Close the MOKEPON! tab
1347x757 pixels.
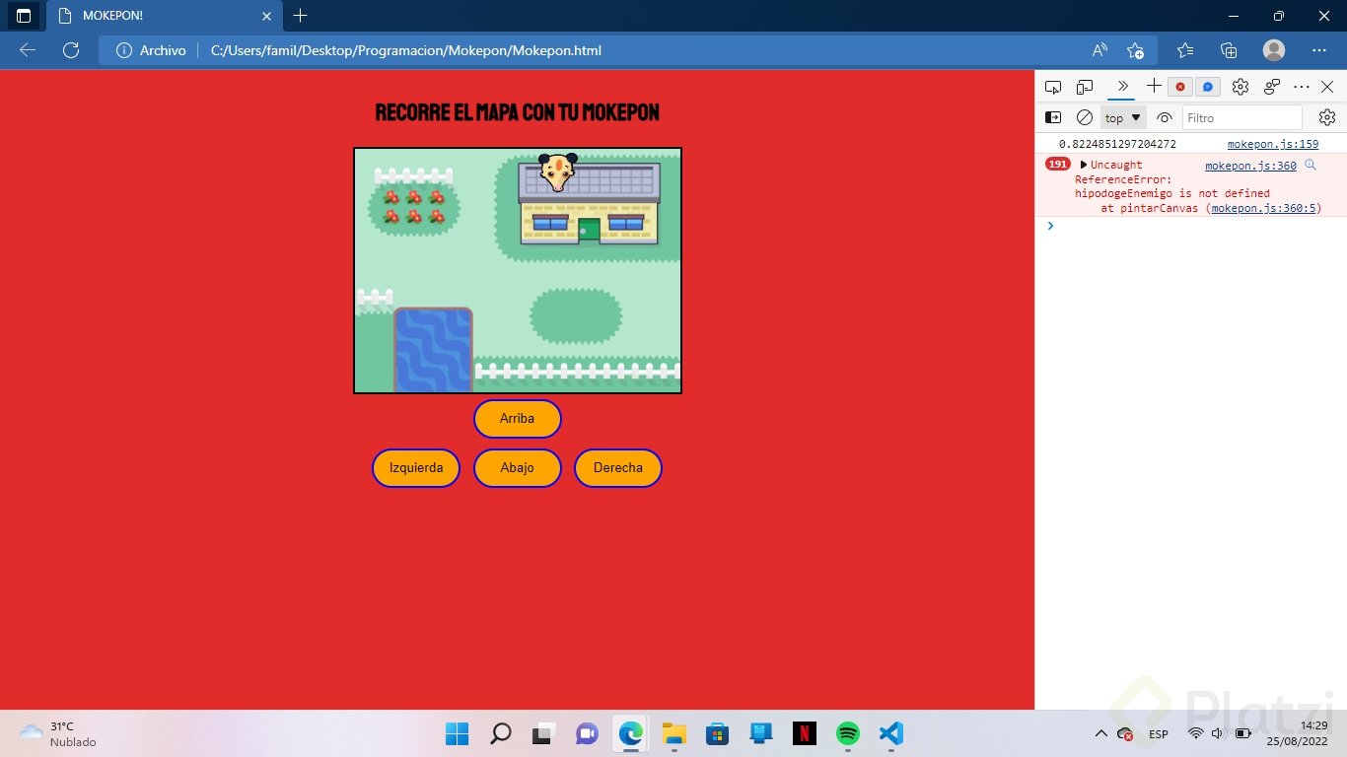point(266,16)
